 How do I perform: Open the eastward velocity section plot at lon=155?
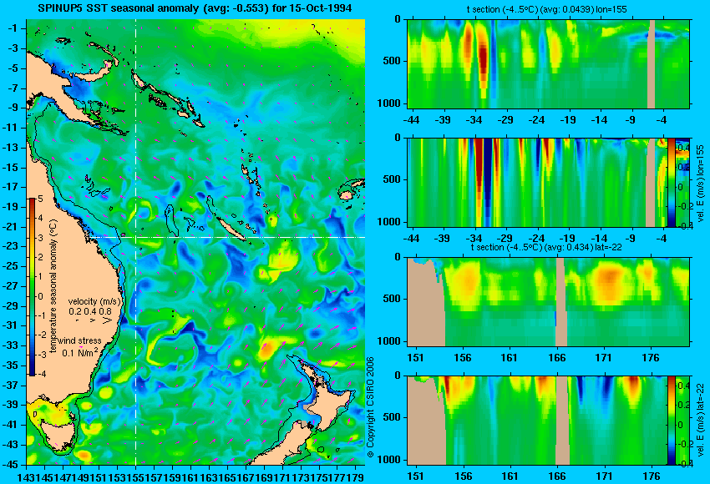coord(537,182)
